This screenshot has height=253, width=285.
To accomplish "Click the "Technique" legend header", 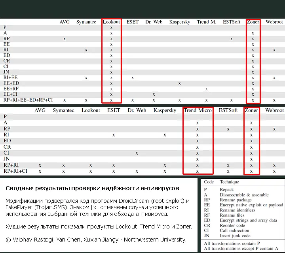I will pos(229,182).
